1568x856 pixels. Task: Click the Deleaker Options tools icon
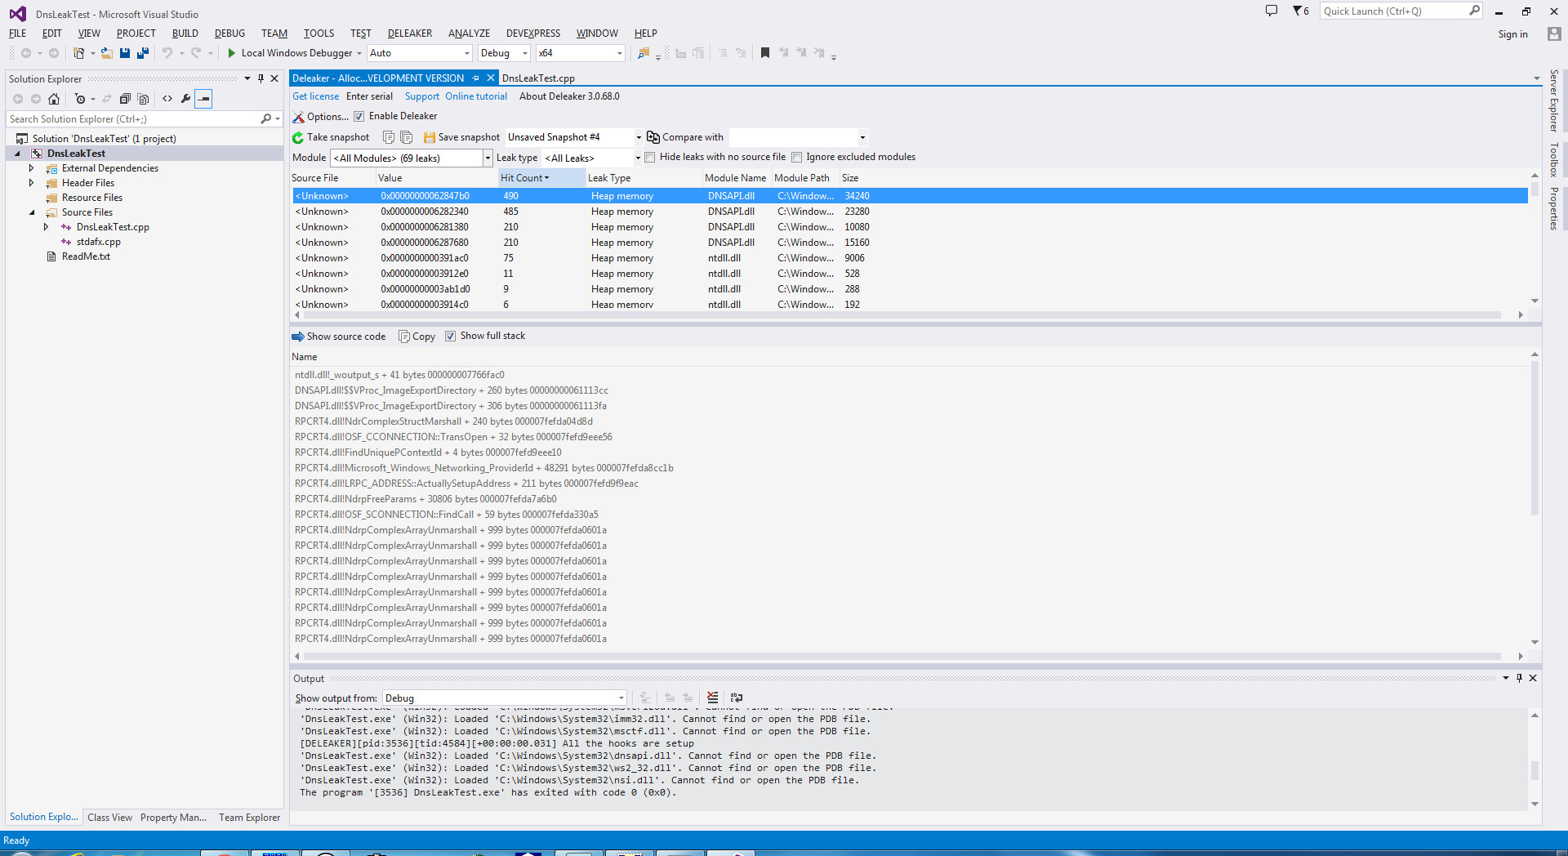pos(298,117)
